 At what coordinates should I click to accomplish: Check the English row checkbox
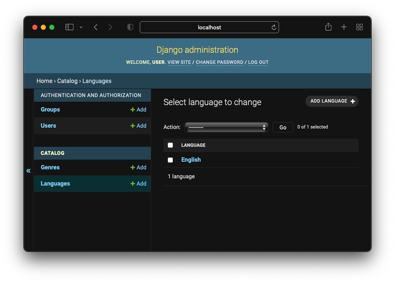click(x=170, y=160)
